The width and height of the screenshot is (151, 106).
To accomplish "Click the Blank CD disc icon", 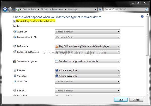I will (x=15, y=90).
